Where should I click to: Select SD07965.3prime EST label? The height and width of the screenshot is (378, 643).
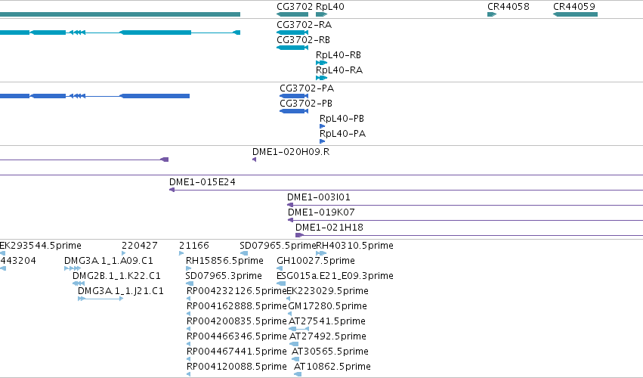[224, 276]
